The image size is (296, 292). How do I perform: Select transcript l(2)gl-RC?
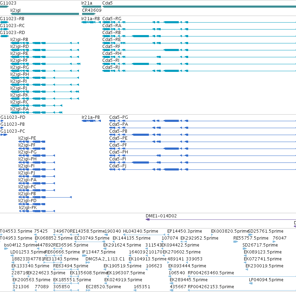(36, 106)
